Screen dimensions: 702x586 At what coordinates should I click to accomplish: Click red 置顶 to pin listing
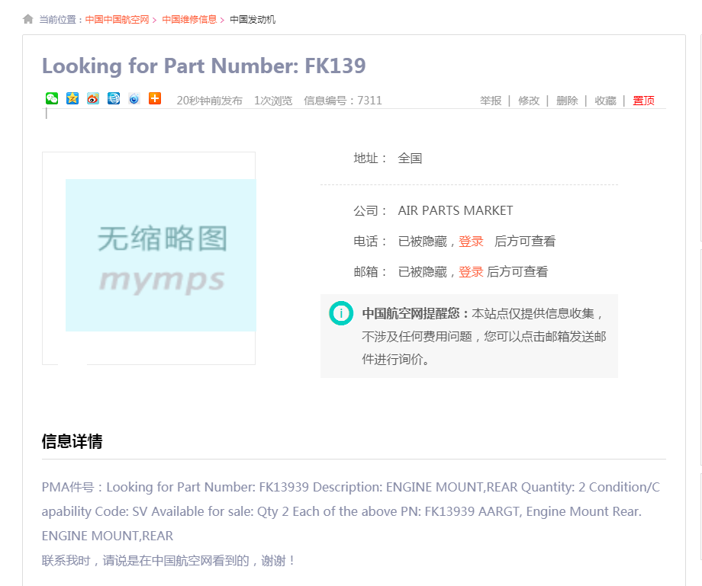point(643,101)
